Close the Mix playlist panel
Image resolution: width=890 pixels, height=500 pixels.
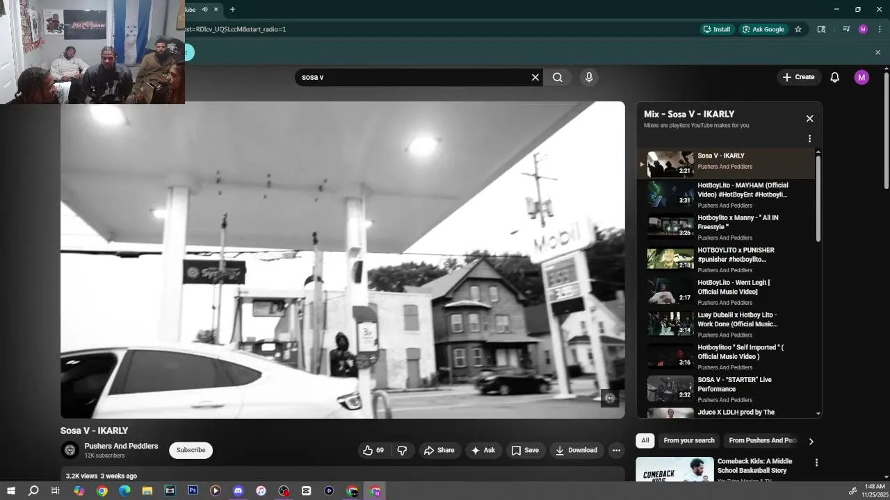click(x=809, y=119)
